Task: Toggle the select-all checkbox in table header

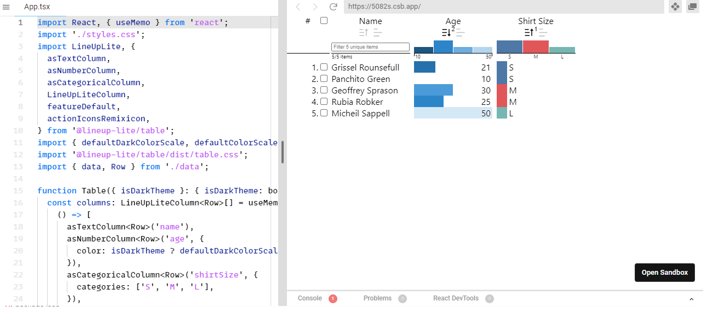Action: (324, 21)
